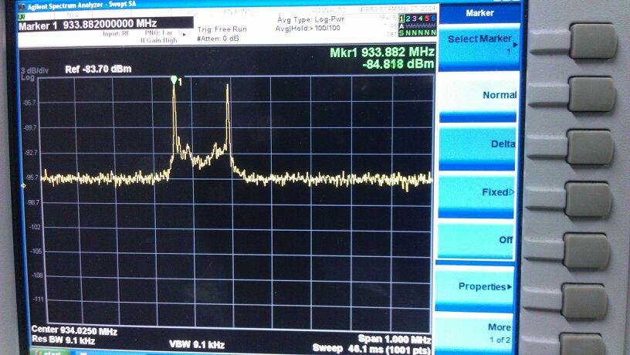Screen dimensions: 630x355
Task: Click the Agilent Spectrum Analyzer title bar icon
Action: 21,5
